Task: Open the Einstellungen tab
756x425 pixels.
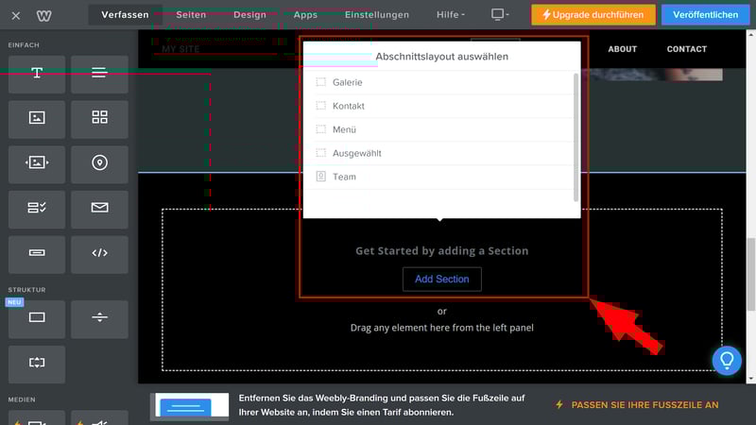Action: (377, 15)
